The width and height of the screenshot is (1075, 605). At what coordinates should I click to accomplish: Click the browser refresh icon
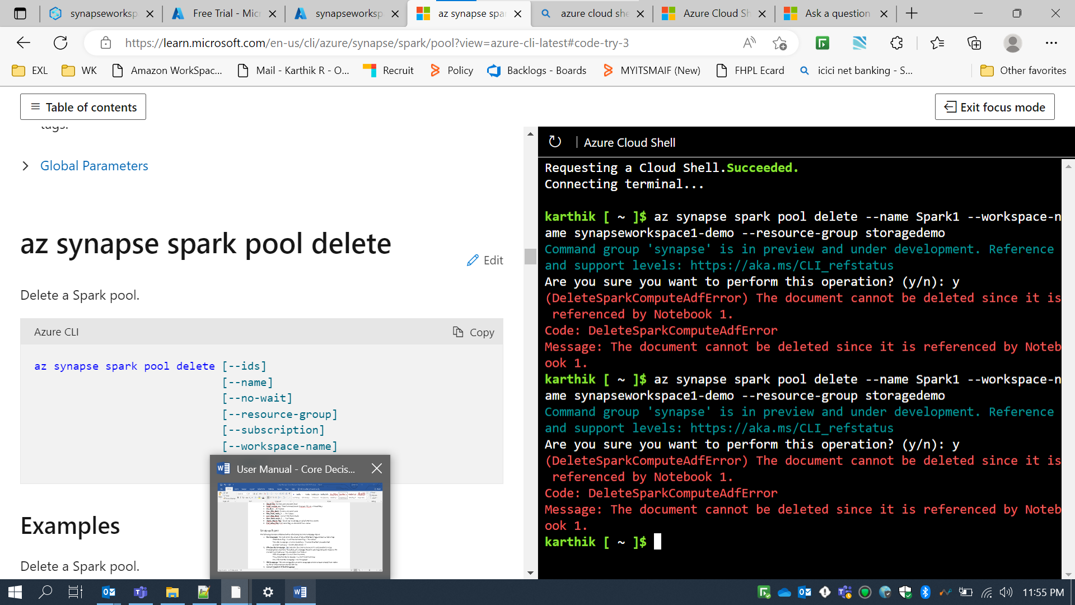[60, 43]
